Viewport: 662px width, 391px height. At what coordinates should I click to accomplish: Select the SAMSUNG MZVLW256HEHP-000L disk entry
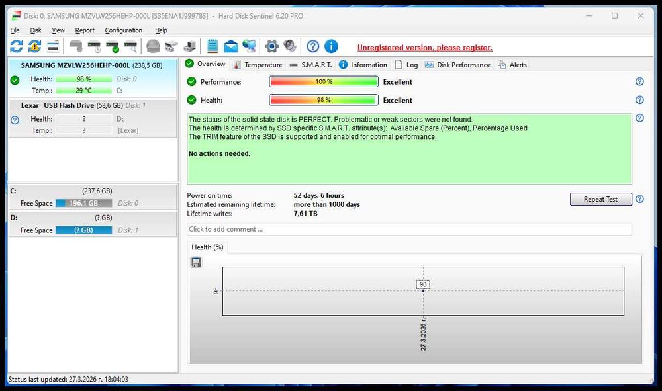[x=93, y=77]
